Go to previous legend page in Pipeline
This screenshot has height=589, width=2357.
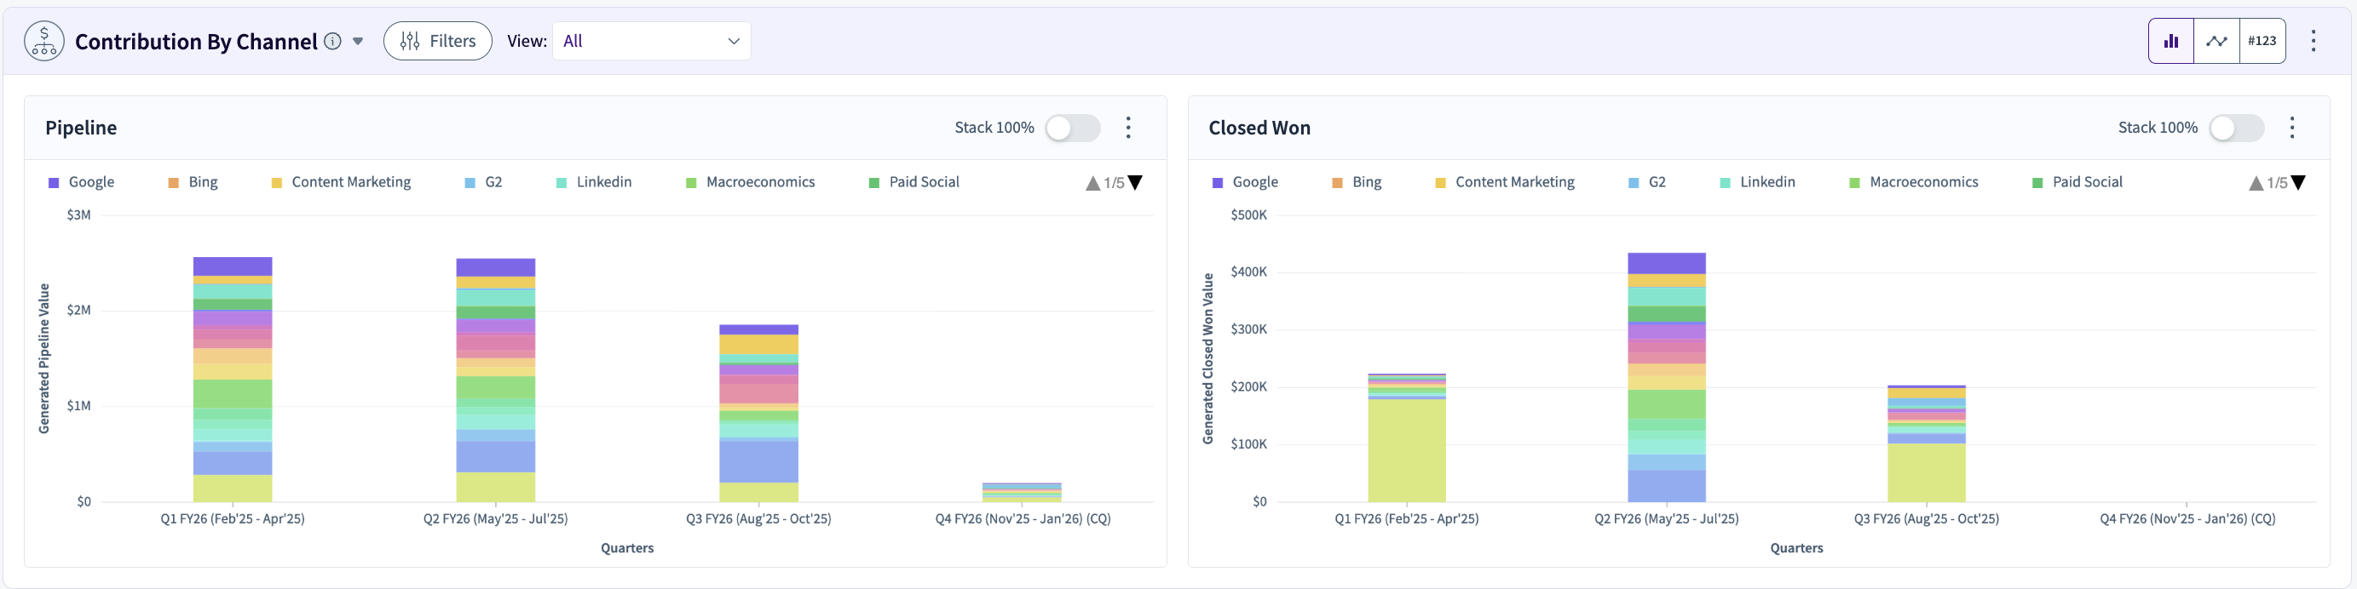tap(1092, 183)
